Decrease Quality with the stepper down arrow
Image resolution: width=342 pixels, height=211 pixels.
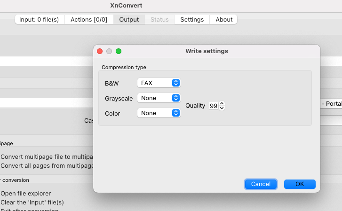point(222,108)
